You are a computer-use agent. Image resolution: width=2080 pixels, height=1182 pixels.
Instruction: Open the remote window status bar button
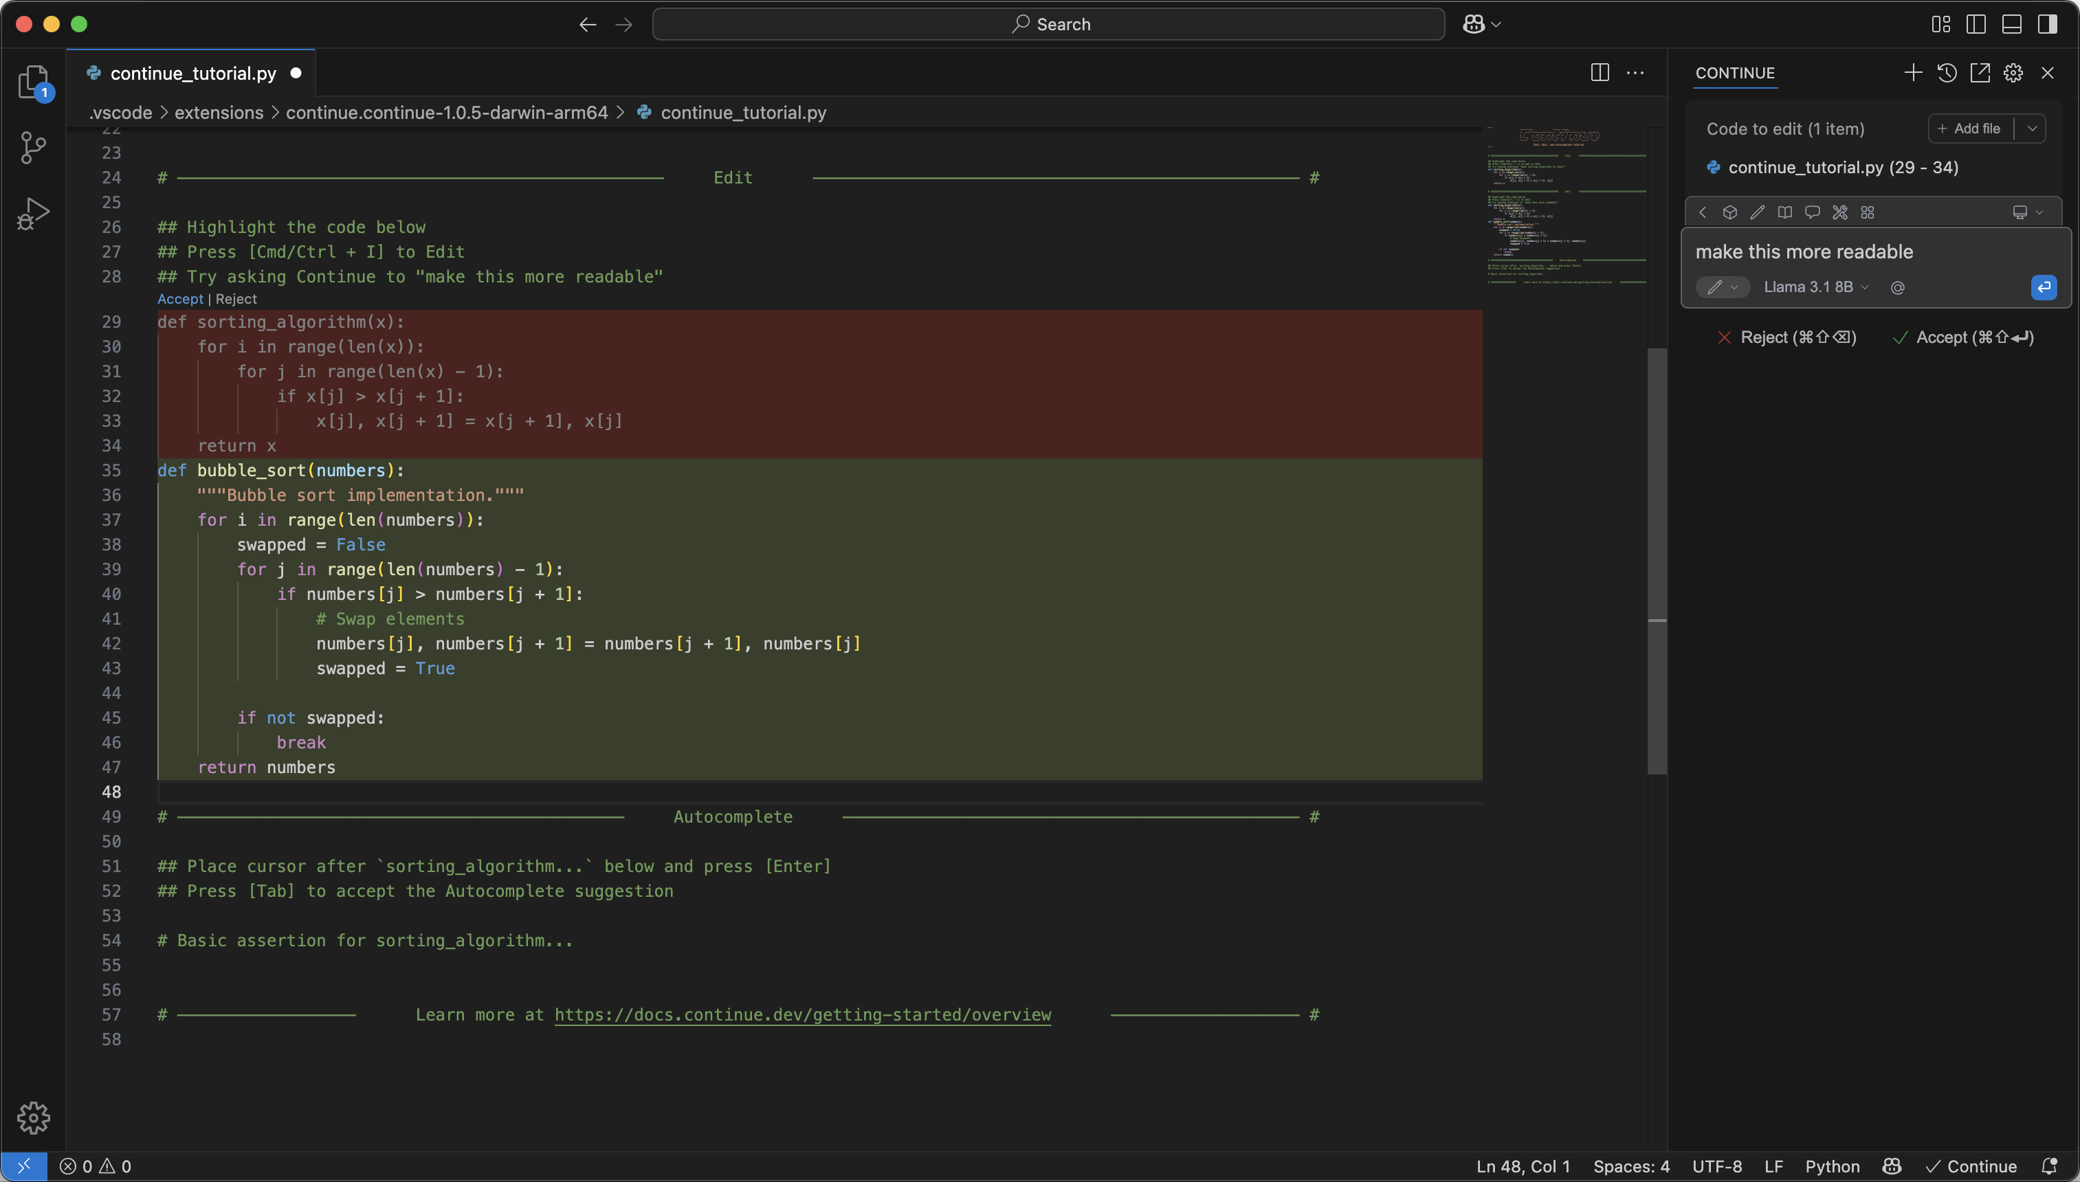pos(23,1166)
